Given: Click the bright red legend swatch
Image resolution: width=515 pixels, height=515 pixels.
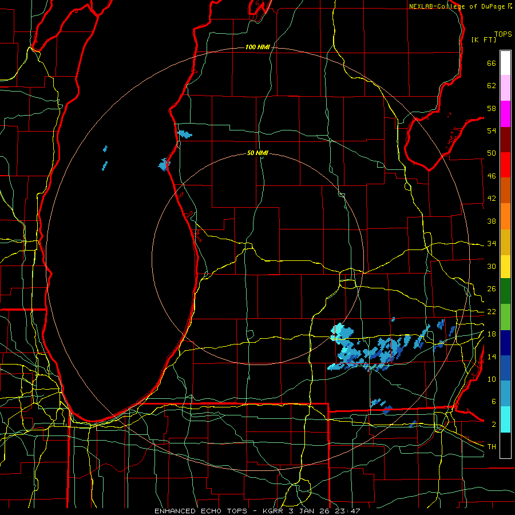Looking at the screenshot, I should point(505,165).
